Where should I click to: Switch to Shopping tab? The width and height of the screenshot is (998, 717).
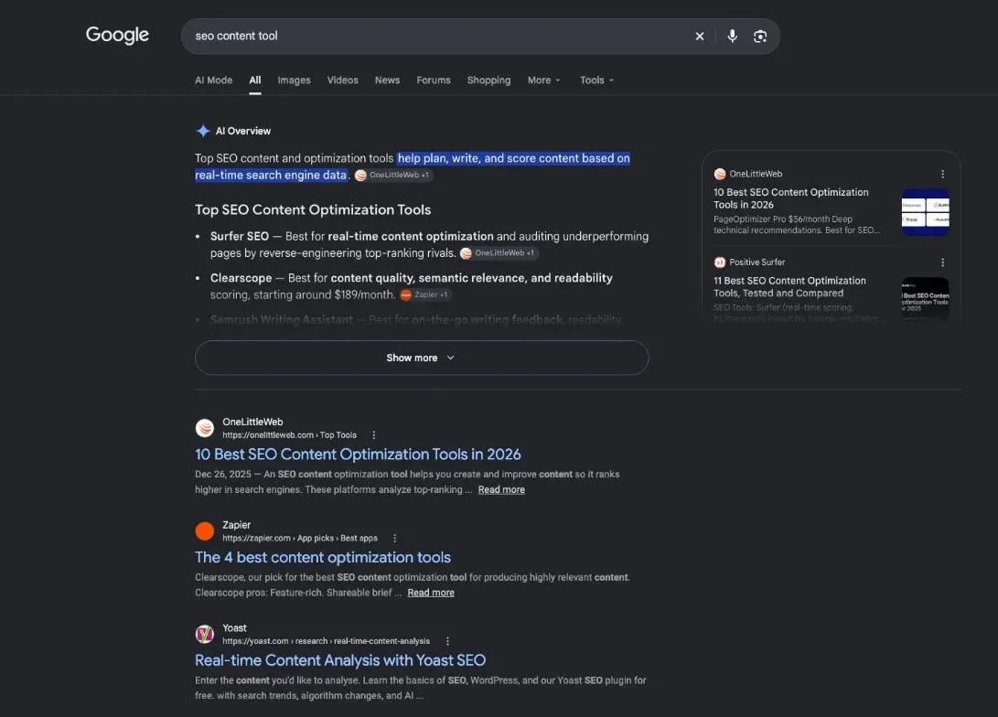pos(488,80)
